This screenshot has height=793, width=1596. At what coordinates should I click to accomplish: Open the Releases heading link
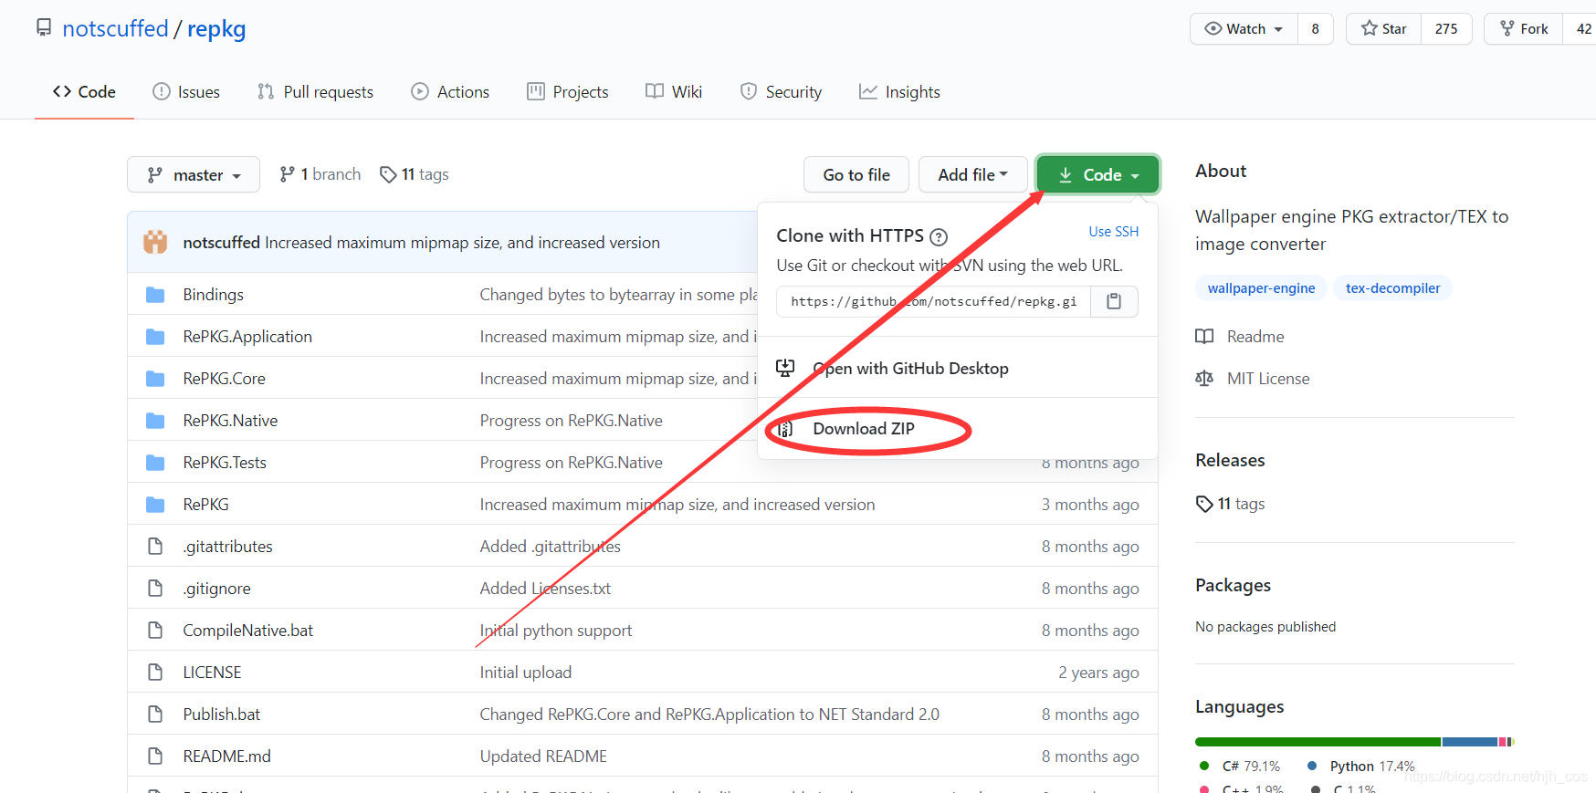(1230, 460)
